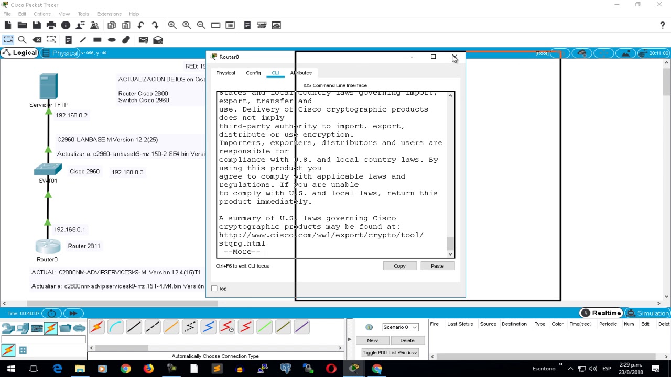
Task: Select the CLI tab in Router0
Action: pos(275,73)
